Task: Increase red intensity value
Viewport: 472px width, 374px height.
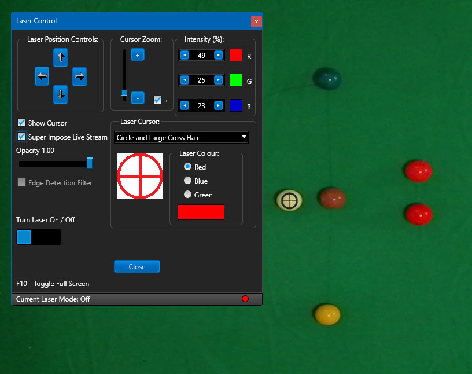Action: tap(219, 55)
